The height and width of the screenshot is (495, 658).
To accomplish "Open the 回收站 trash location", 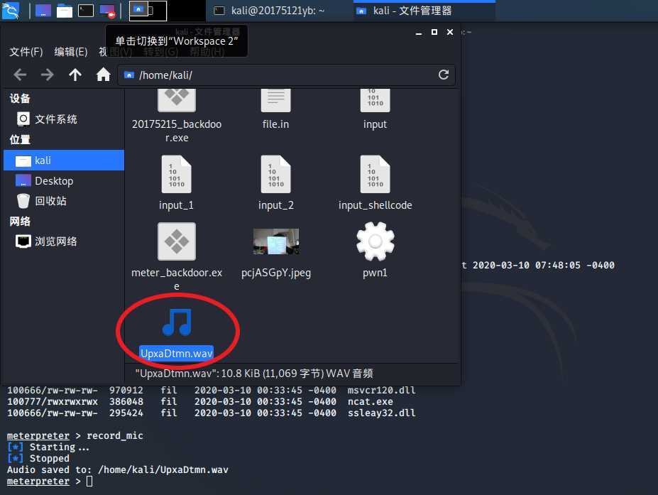I will (x=64, y=201).
